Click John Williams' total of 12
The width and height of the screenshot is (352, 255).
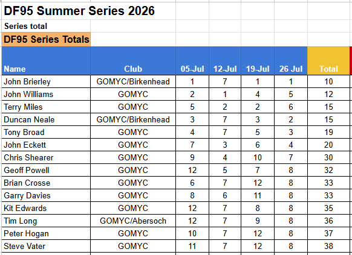pyautogui.click(x=328, y=94)
